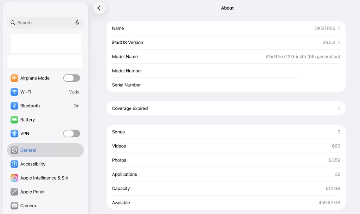Tap the Name label in About
This screenshot has height=214, width=360.
pos(118,28)
